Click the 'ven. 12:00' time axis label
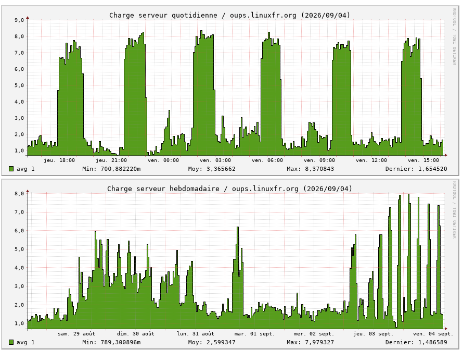The height and width of the screenshot is (350, 463). click(x=371, y=160)
